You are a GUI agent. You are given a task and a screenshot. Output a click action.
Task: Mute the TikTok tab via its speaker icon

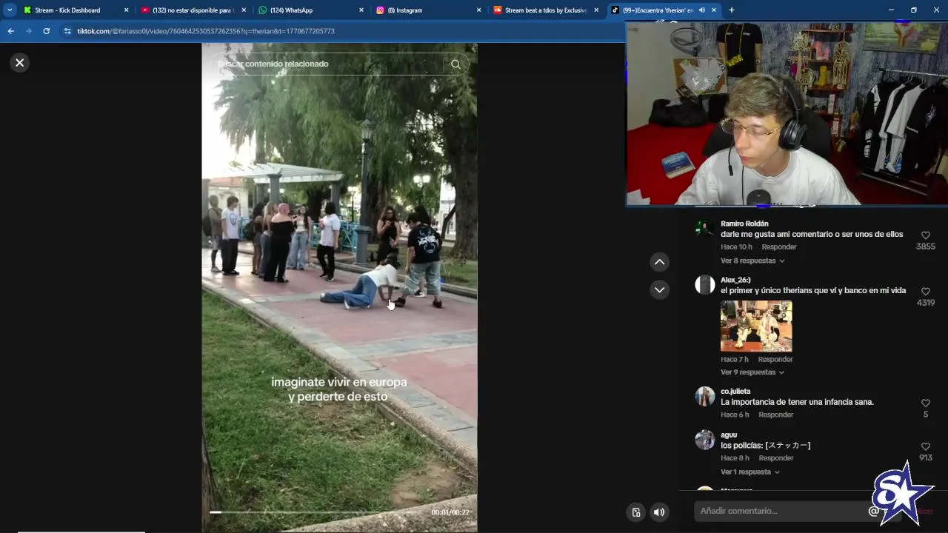(701, 10)
